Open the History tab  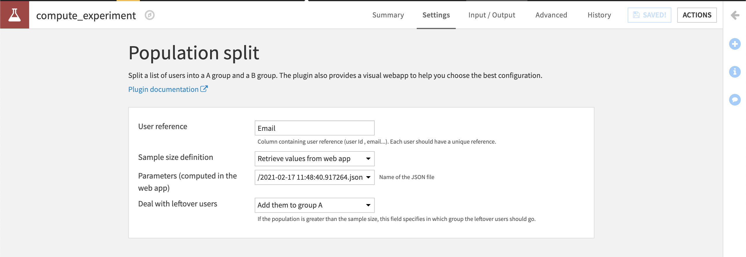(599, 15)
